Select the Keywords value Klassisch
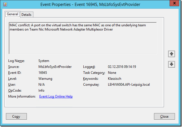 coord(114,79)
